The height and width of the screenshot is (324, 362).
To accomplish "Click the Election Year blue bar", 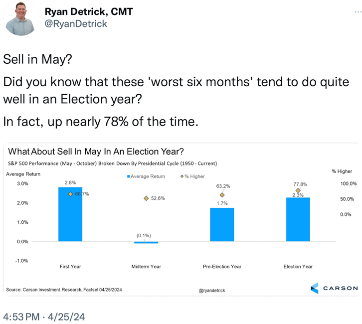I will [x=298, y=219].
